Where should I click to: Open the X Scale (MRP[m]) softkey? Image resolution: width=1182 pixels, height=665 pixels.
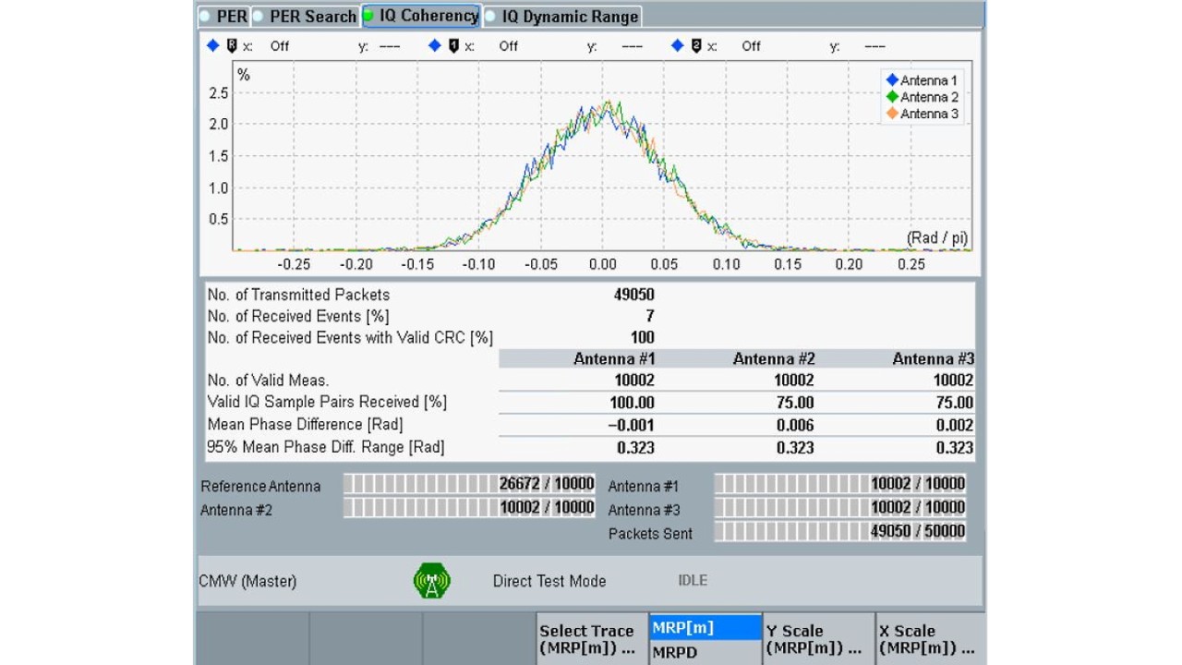[x=930, y=639]
